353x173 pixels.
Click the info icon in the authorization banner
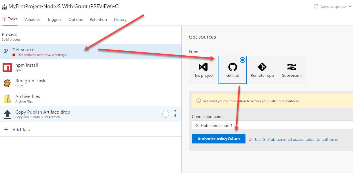coord(199,101)
